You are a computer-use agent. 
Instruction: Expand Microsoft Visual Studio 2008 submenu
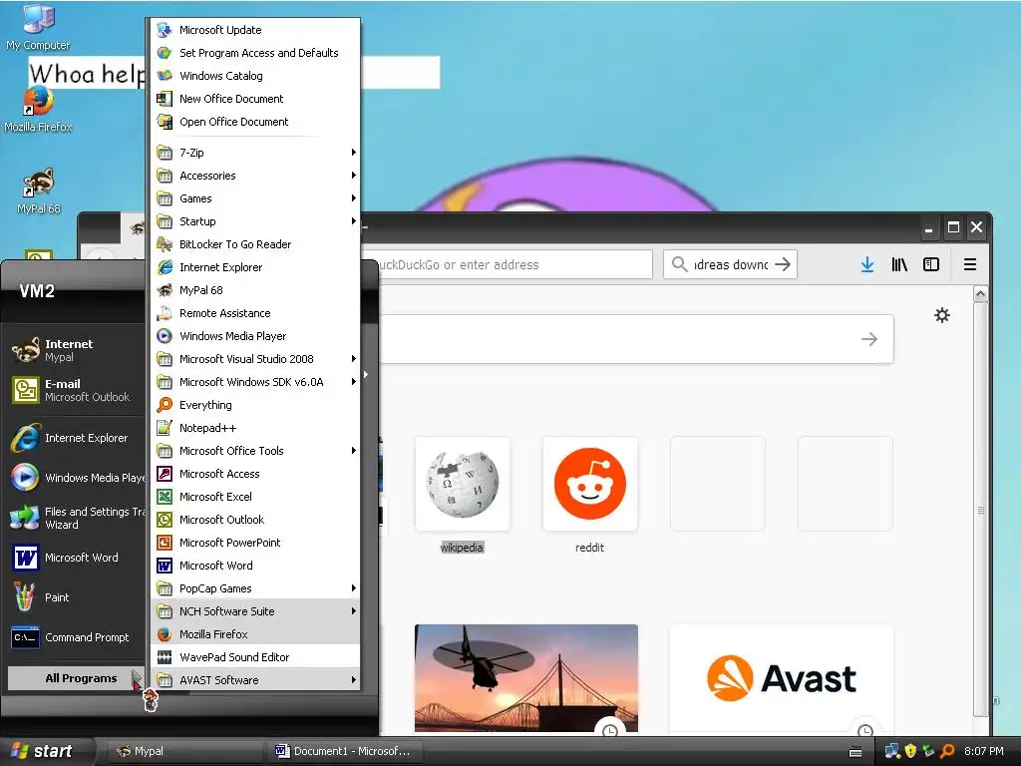255,359
